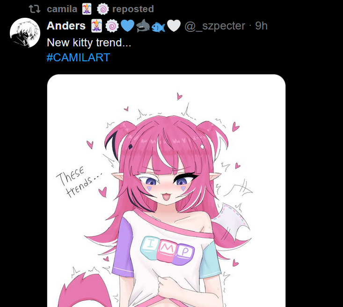Click the joker card emoji after Anders
The image size is (343, 307).
coord(96,26)
